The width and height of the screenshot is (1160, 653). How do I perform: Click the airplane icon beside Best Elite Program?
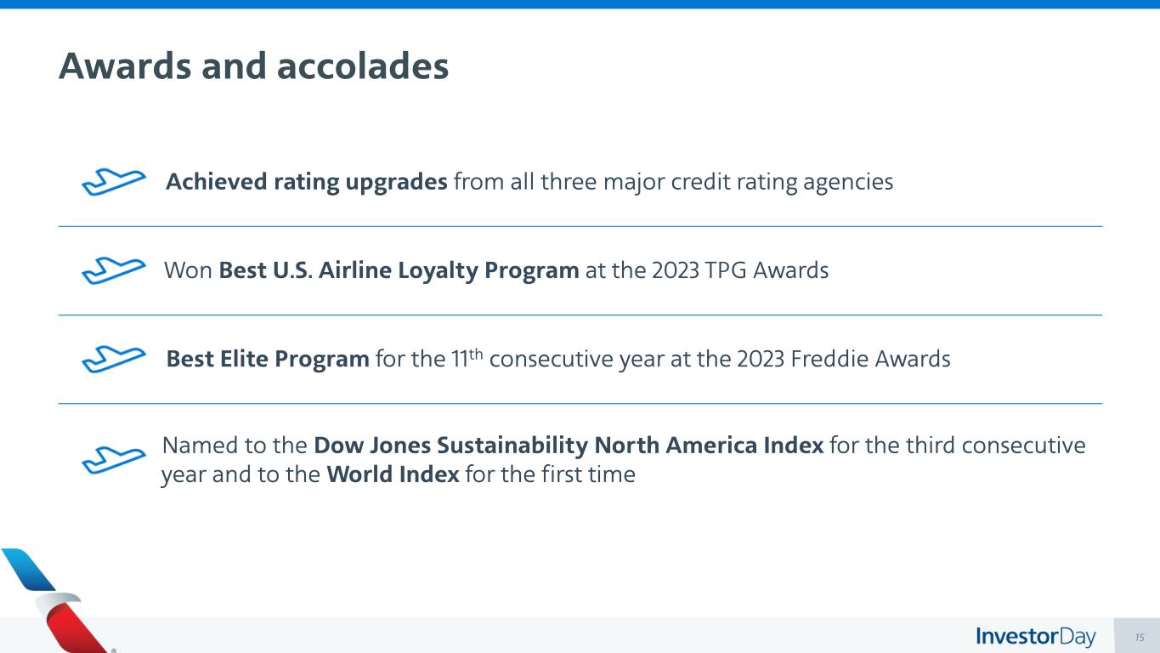(113, 359)
